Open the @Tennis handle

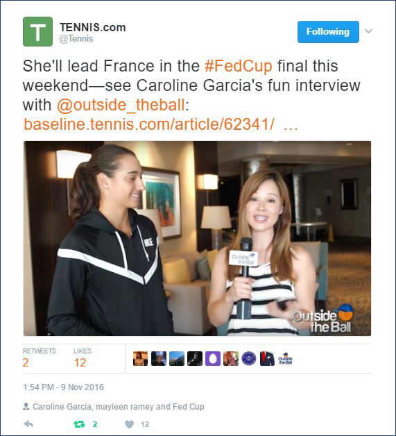76,39
